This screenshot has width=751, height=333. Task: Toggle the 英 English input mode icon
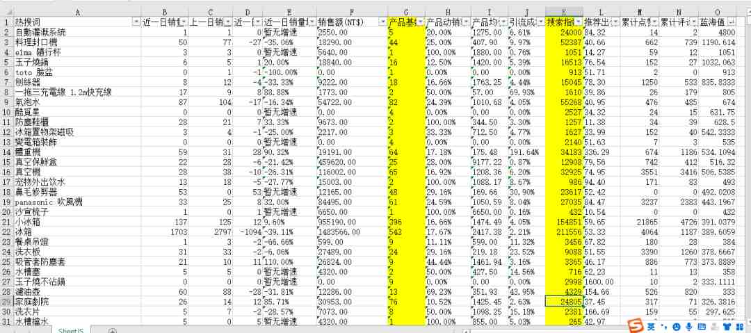point(652,327)
